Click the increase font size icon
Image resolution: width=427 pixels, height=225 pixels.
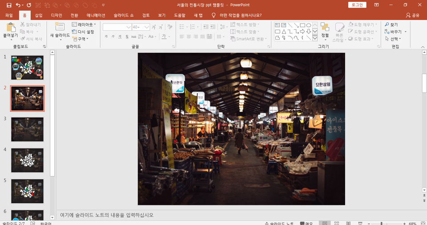(154, 27)
